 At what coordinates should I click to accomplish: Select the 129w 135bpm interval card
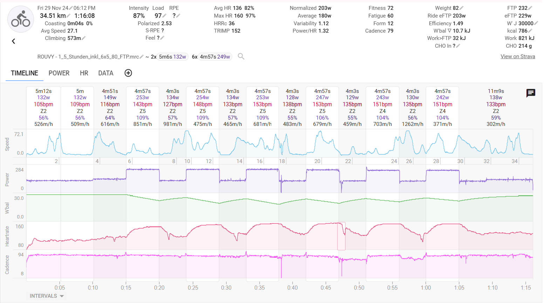tap(352, 107)
